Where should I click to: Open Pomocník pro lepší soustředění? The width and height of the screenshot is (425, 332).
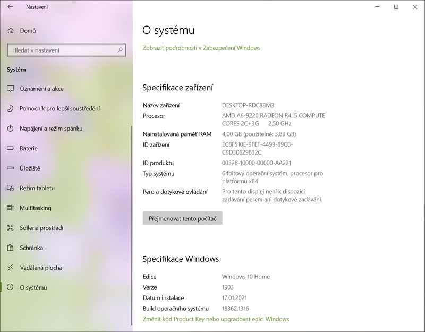point(66,108)
